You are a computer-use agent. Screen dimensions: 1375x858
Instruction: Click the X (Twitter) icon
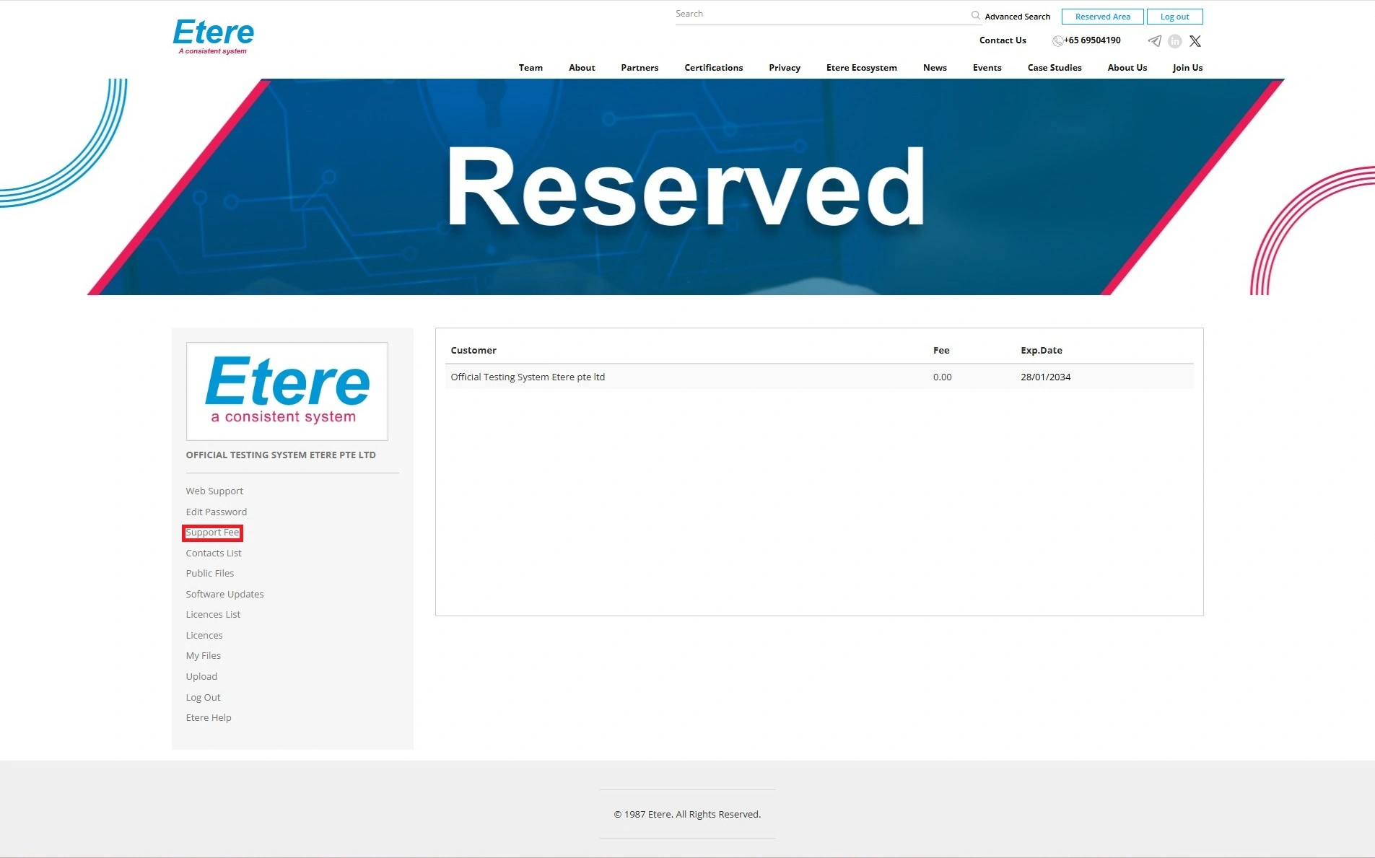(x=1195, y=41)
